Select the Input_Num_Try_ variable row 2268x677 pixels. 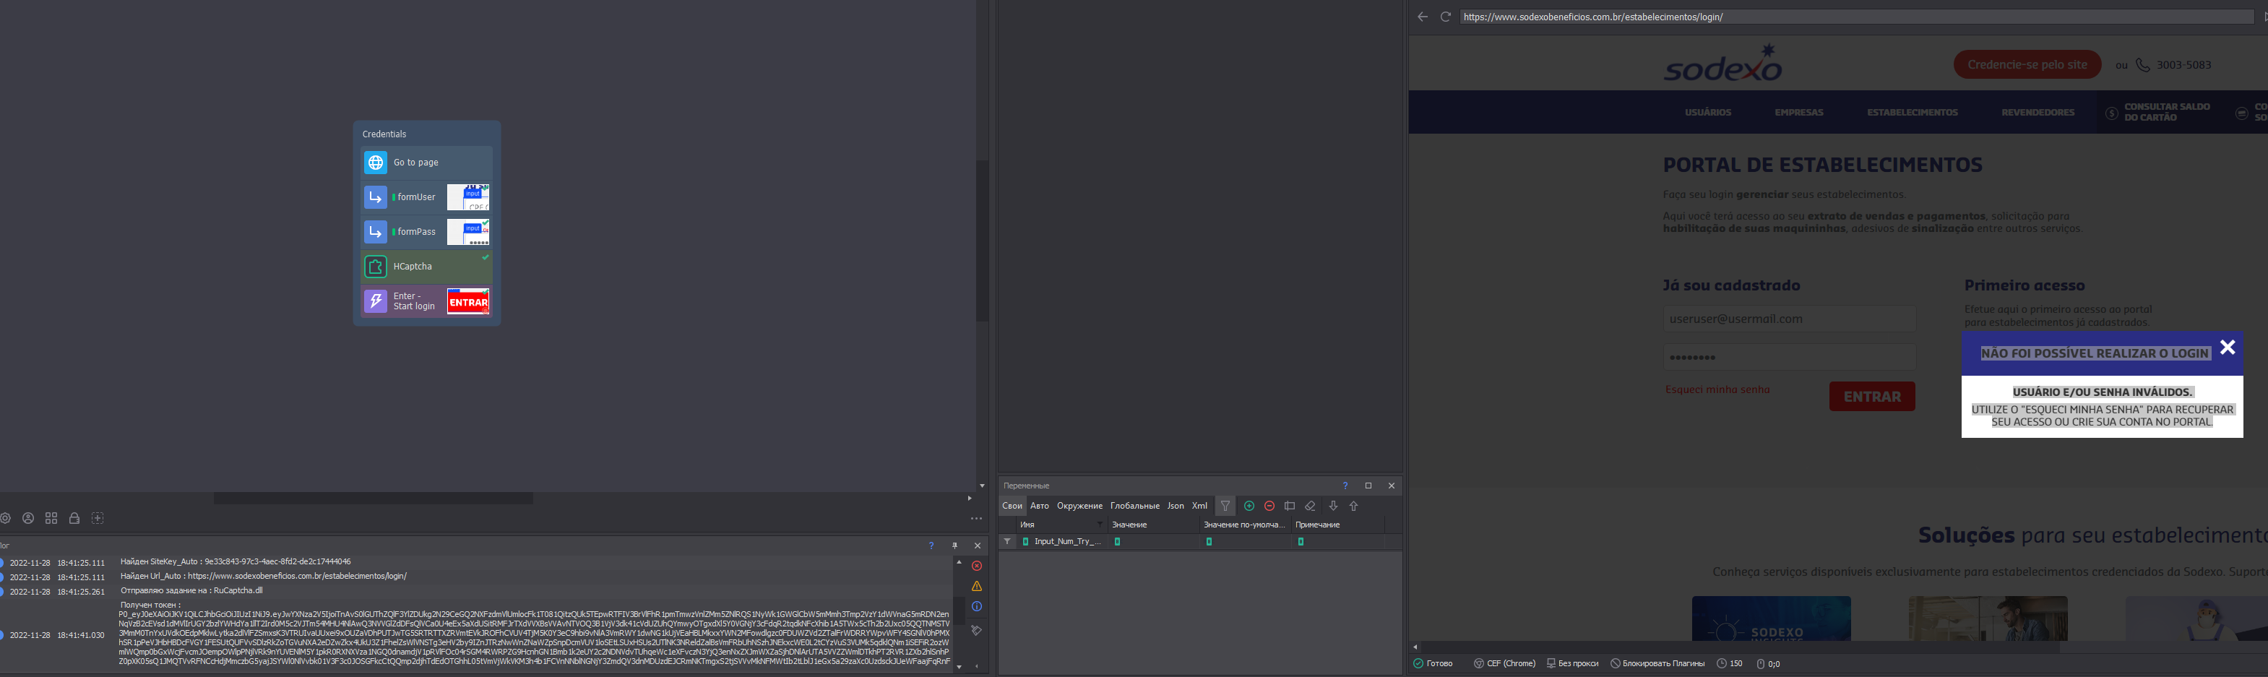(1201, 541)
